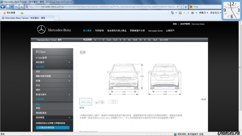Open B-Class home sidebar item
The image size is (242, 136).
point(53,58)
